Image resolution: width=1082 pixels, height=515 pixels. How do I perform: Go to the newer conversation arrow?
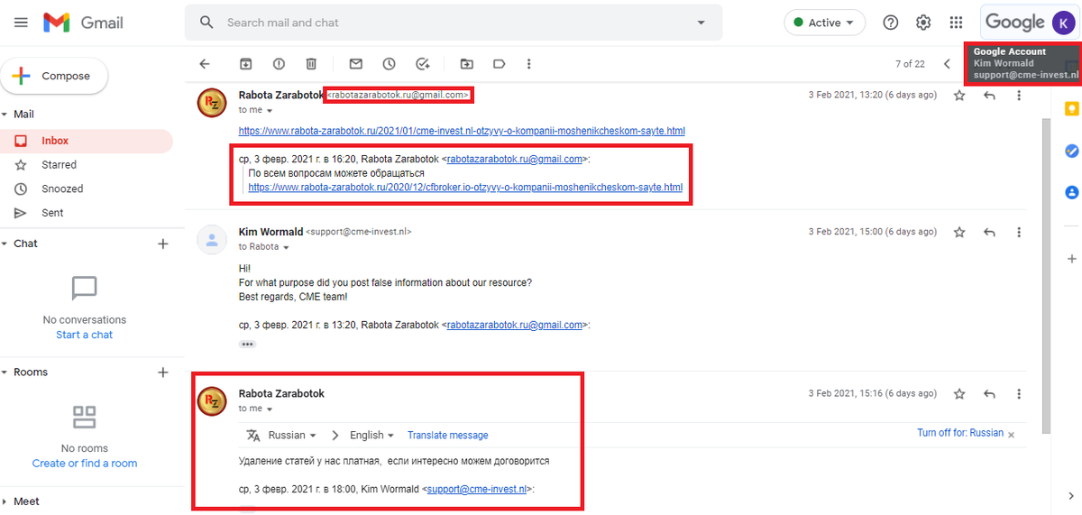coord(947,64)
